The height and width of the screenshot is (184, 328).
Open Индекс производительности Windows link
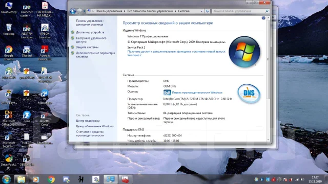coord(197,93)
